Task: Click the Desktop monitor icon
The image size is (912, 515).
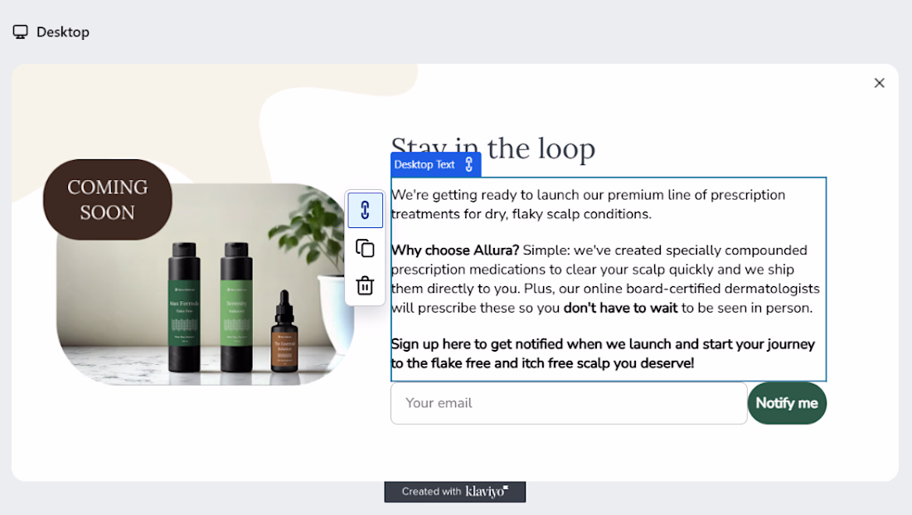Action: coord(21,32)
